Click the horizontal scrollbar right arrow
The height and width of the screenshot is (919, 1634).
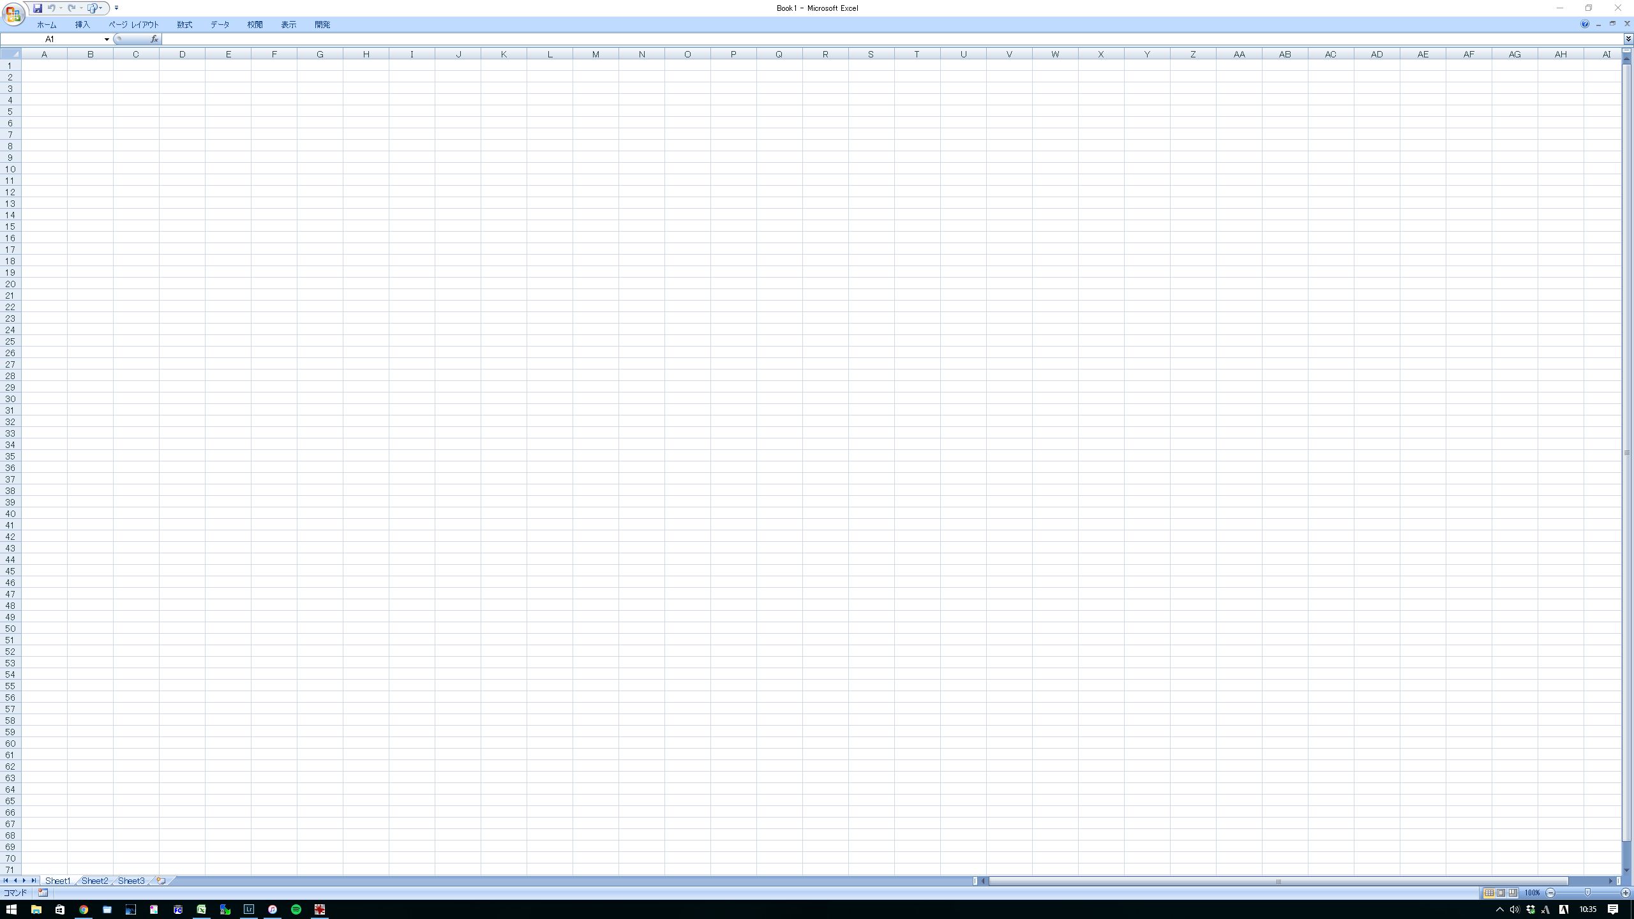point(1610,881)
